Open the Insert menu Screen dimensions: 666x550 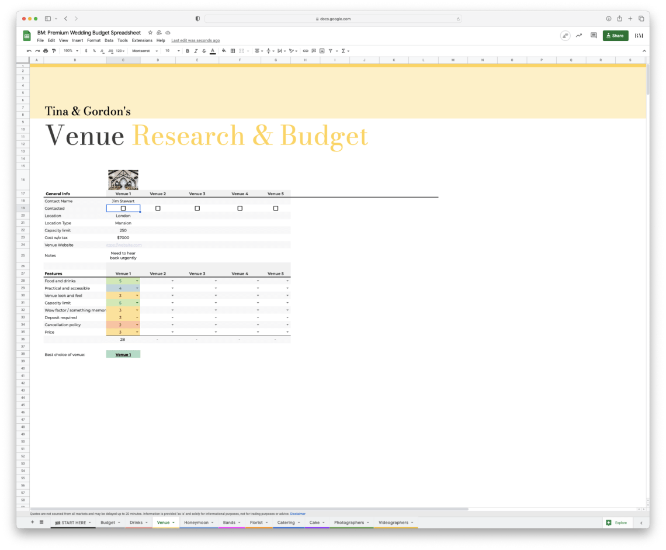pos(77,41)
